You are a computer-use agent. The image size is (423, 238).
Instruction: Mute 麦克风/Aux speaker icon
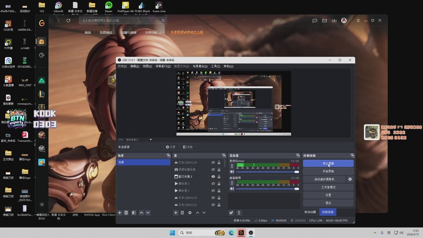pyautogui.click(x=232, y=171)
